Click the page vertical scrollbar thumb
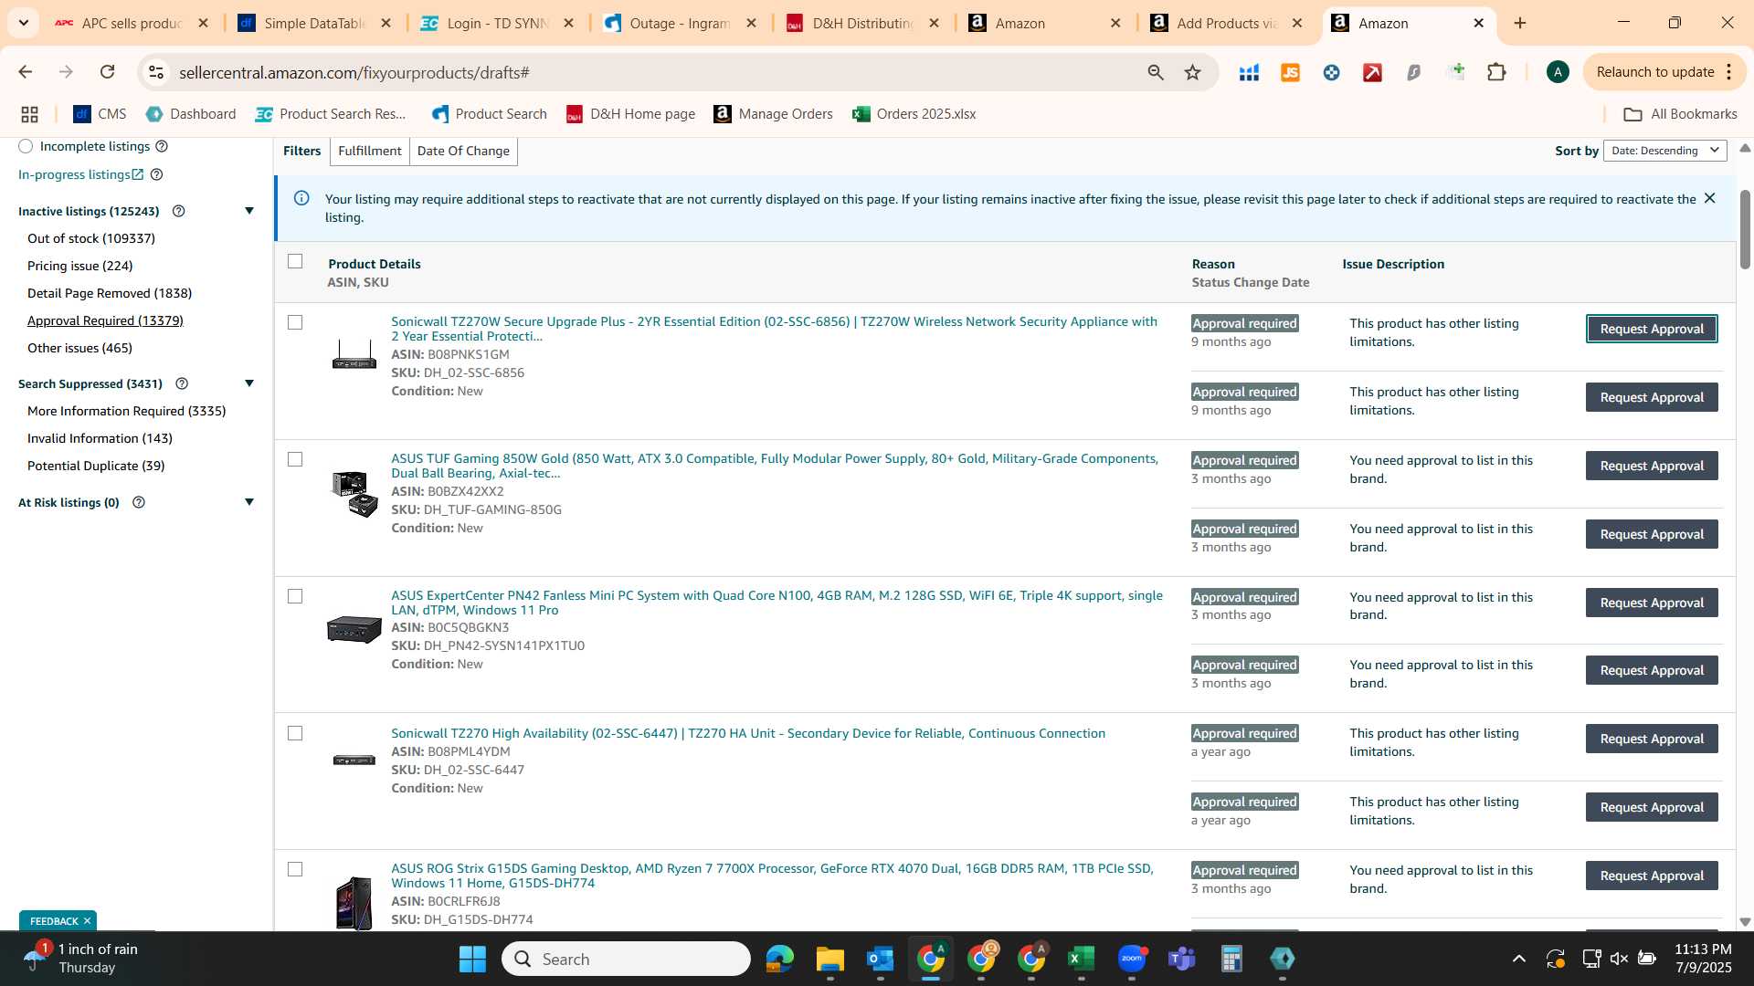1754x986 pixels. 1745,228
